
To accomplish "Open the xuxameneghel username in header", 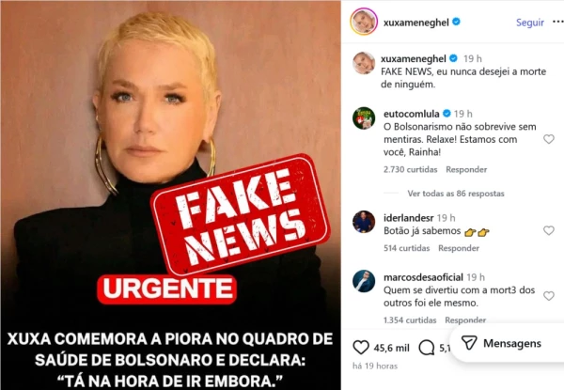I will point(416,23).
